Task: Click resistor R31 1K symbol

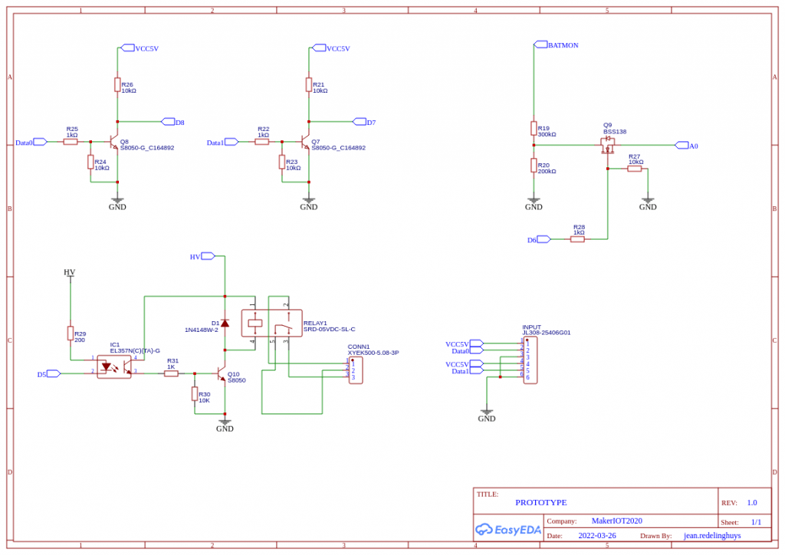Action: click(x=171, y=373)
